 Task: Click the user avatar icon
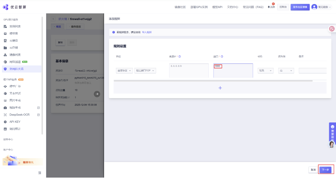314,7
